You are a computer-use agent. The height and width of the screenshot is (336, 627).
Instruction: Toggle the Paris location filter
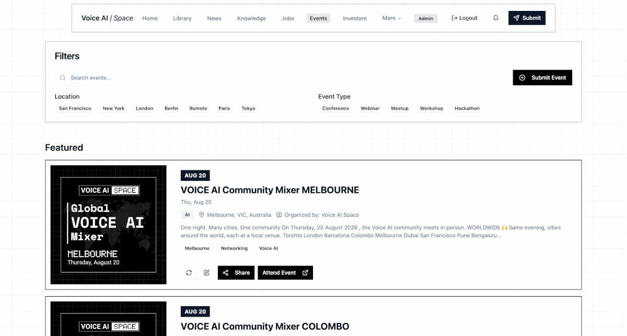224,109
